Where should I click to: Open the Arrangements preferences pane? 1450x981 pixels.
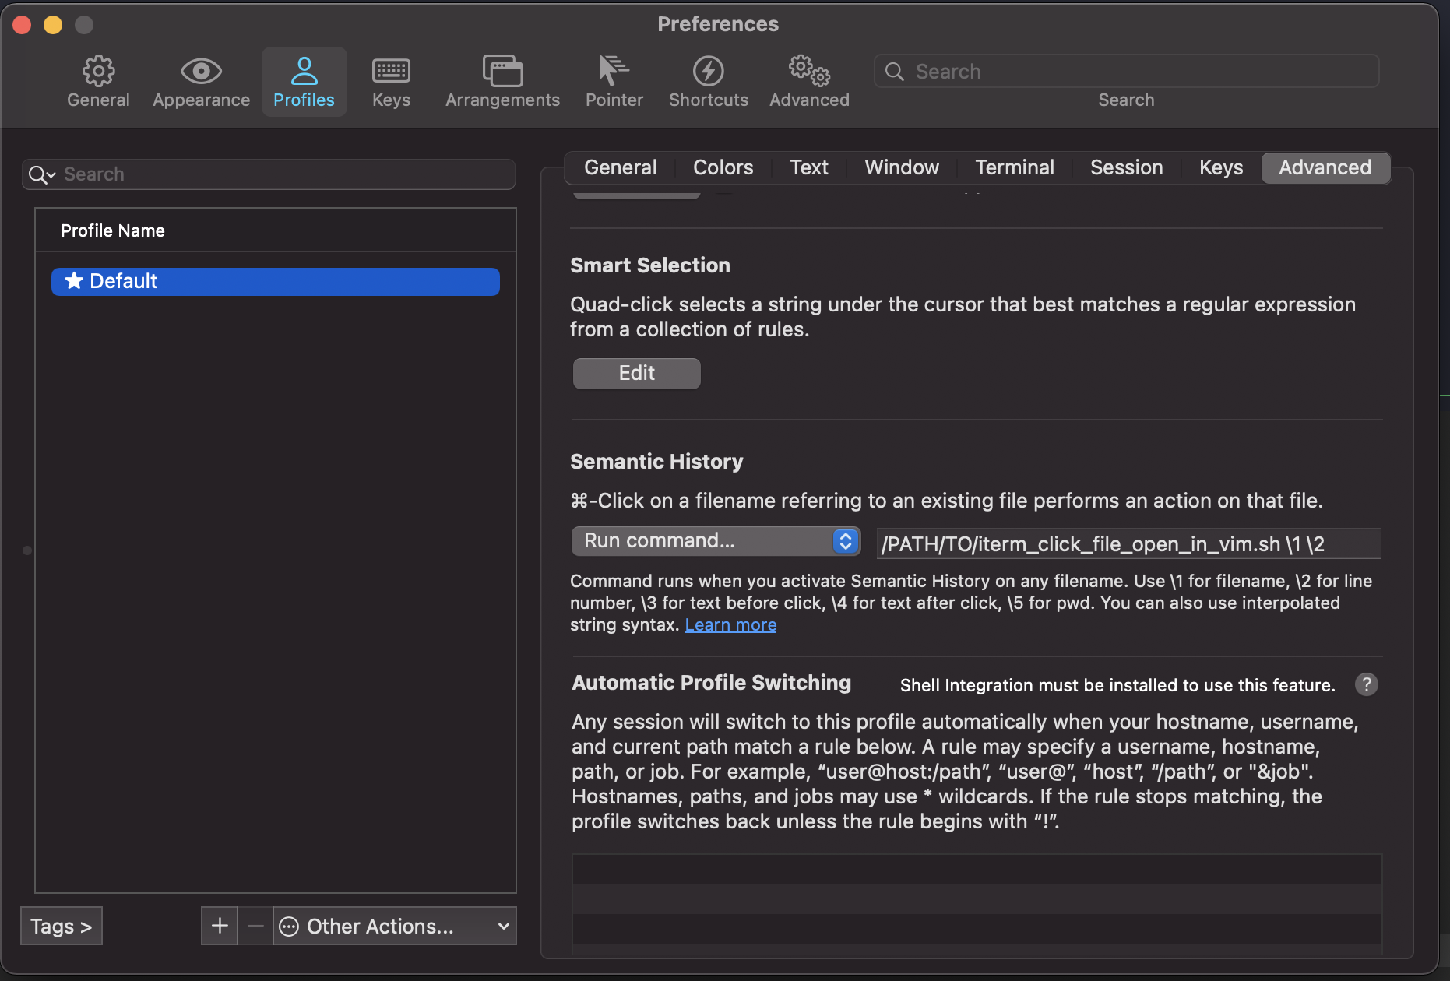(x=502, y=82)
